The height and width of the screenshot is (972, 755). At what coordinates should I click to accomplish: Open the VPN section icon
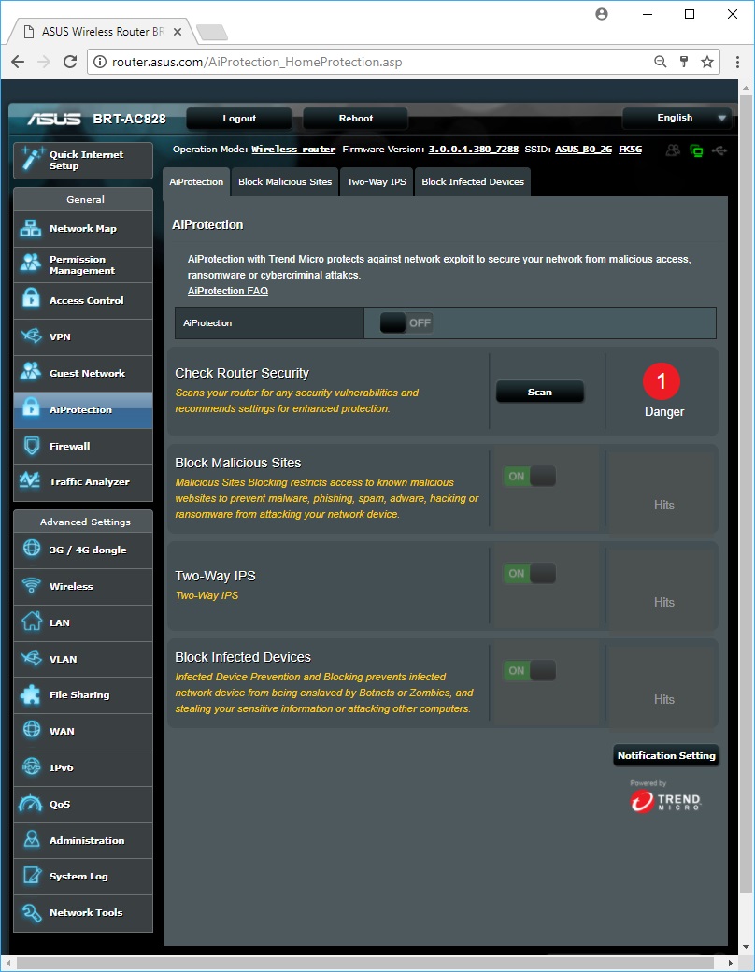pyautogui.click(x=31, y=336)
